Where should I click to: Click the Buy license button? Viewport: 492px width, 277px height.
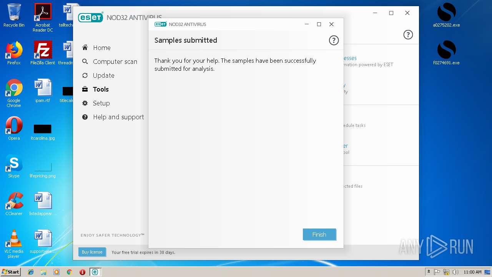pyautogui.click(x=92, y=252)
